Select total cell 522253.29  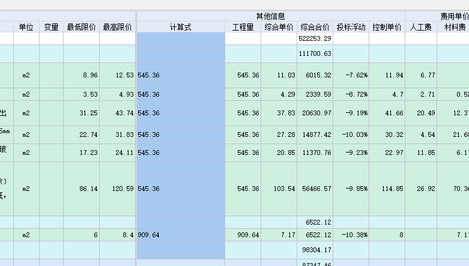click(315, 38)
